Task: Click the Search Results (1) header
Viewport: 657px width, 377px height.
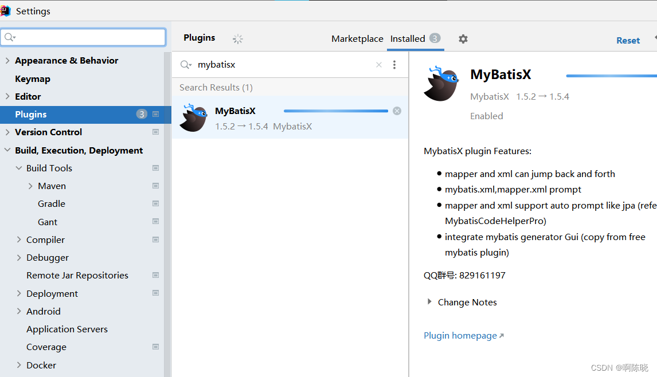Action: [216, 87]
